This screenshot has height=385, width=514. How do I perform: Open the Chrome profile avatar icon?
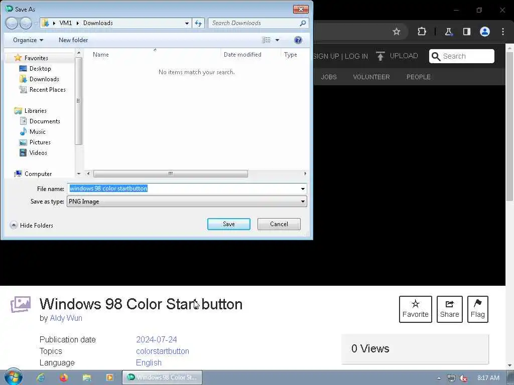click(484, 32)
